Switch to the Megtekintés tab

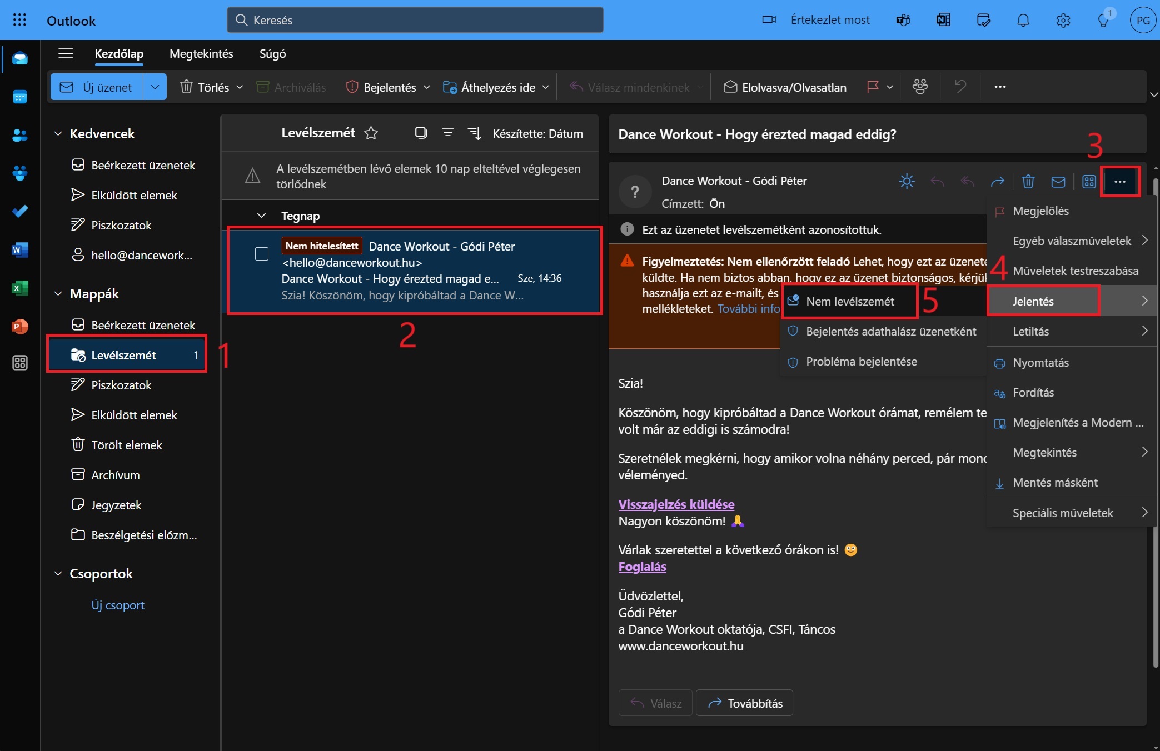(x=201, y=53)
